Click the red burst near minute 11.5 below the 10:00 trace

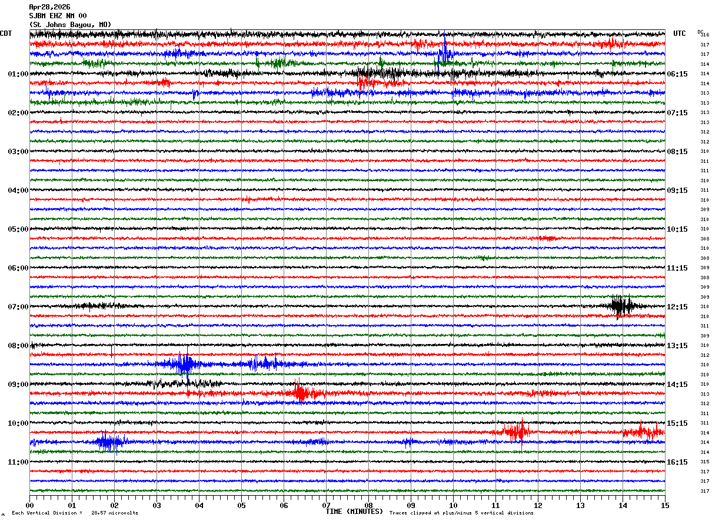tap(518, 433)
